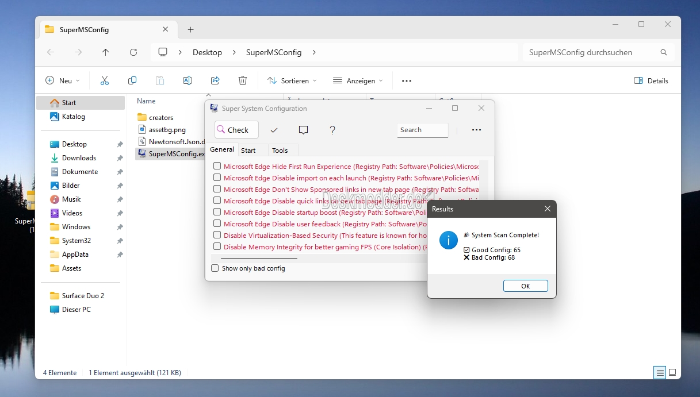Expand the chevron after SuperMSConfig in address bar
700x397 pixels.
(x=314, y=52)
